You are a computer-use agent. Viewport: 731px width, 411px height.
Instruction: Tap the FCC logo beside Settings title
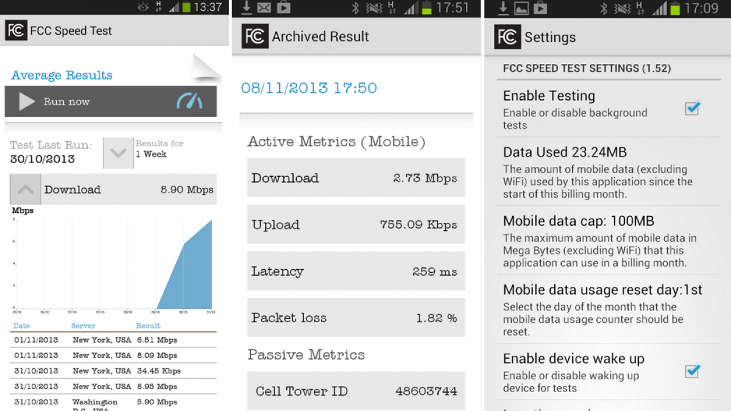tap(507, 37)
